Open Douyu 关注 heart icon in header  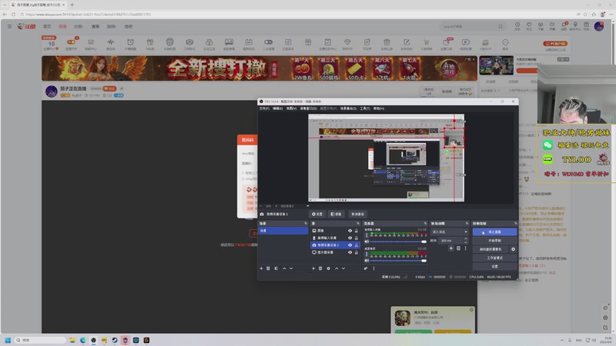pos(529,26)
